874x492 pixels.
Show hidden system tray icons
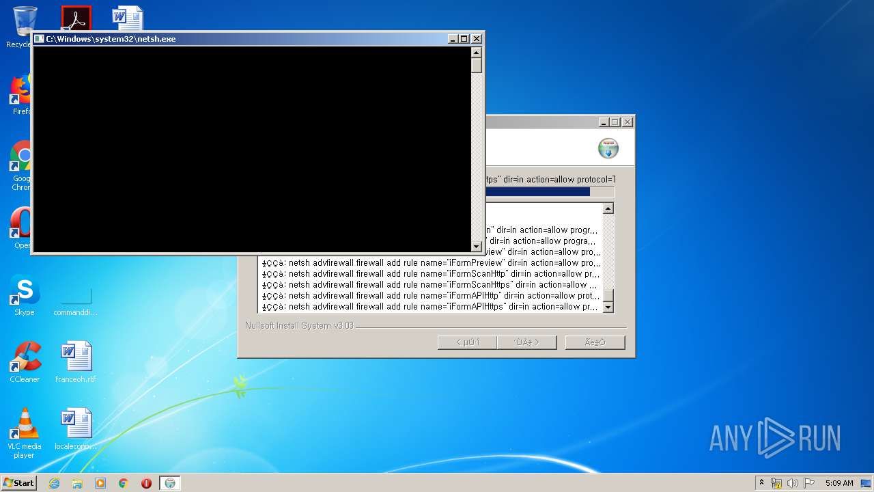click(761, 483)
